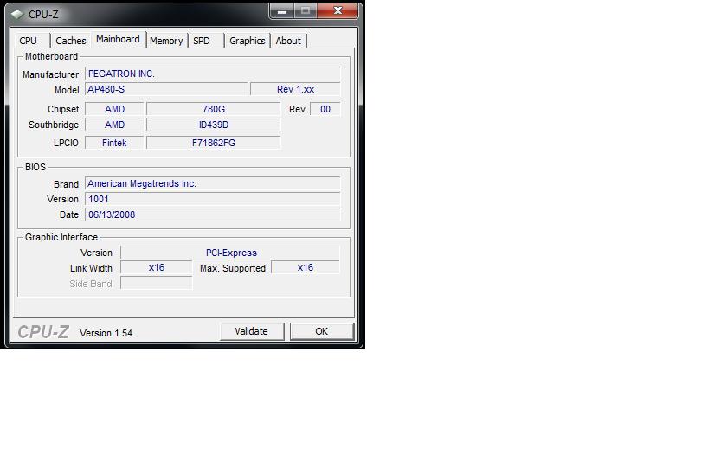The image size is (727, 454).
Task: Open the Caches tab
Action: point(70,41)
